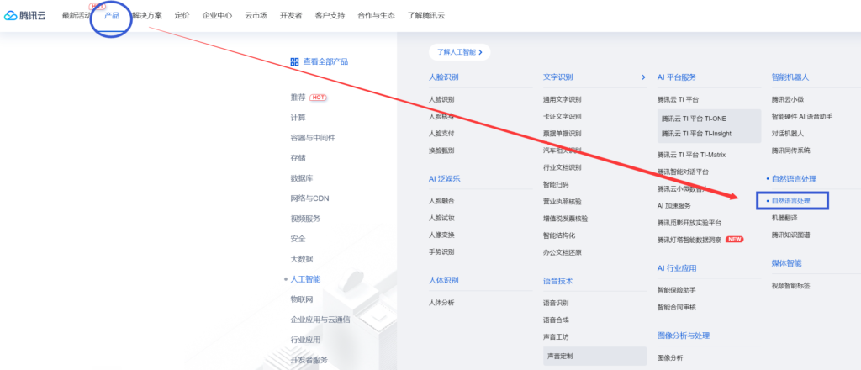Open the 营业执照核验 product link
The width and height of the screenshot is (861, 370).
click(563, 202)
